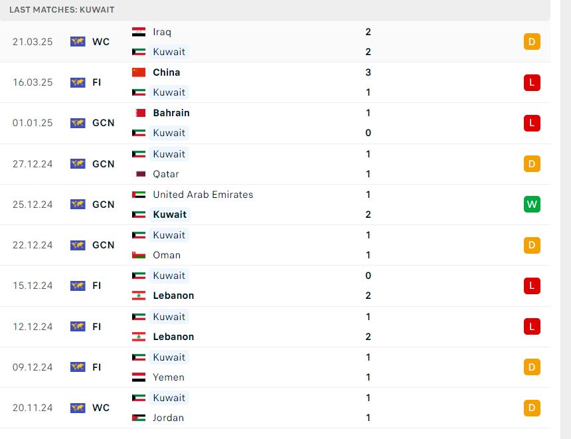571x439 pixels.
Task: Open the 09.12.24 Kuwait vs Yemen match row
Action: [x=275, y=367]
